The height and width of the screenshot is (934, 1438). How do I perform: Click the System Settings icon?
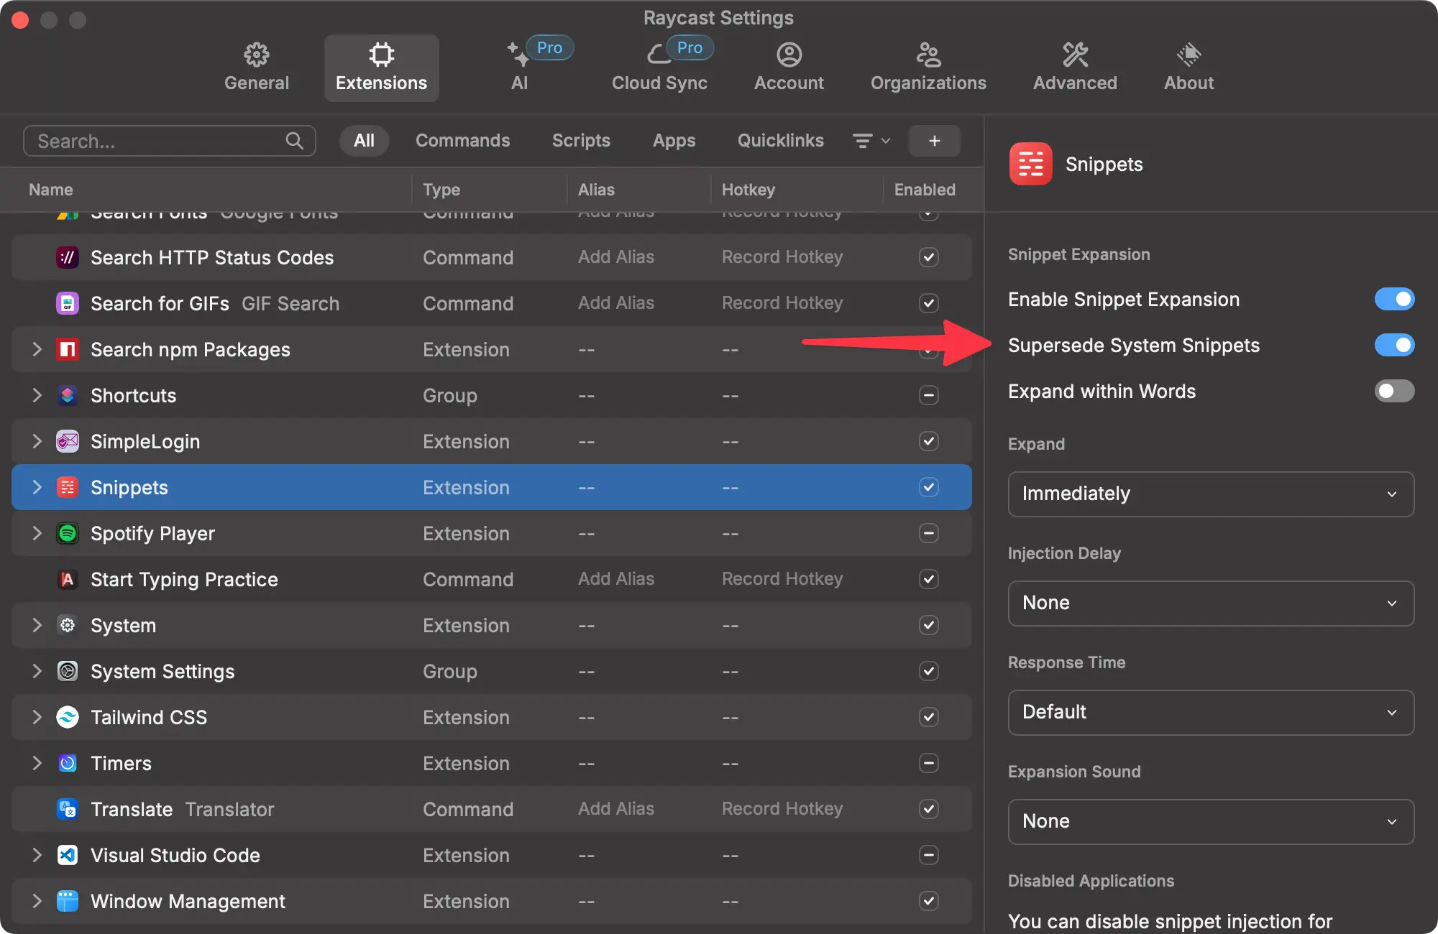(x=68, y=671)
